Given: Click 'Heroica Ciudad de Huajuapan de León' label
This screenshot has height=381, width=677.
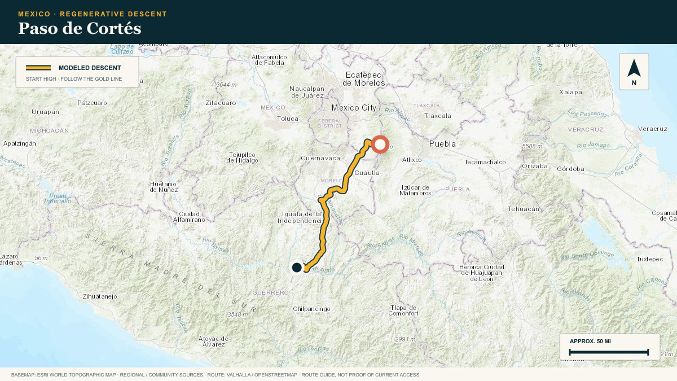Looking at the screenshot, I should point(482,273).
